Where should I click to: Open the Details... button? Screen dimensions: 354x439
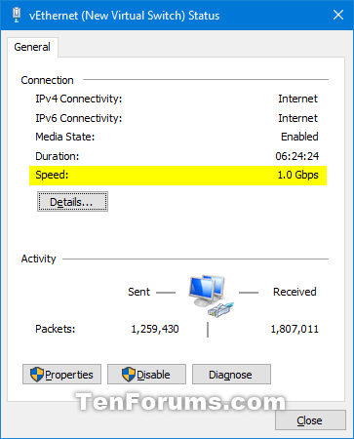point(72,202)
